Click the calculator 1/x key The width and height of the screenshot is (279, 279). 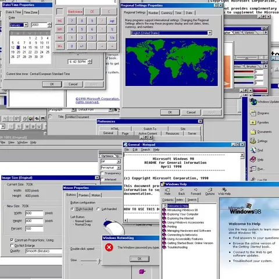coord(112,37)
